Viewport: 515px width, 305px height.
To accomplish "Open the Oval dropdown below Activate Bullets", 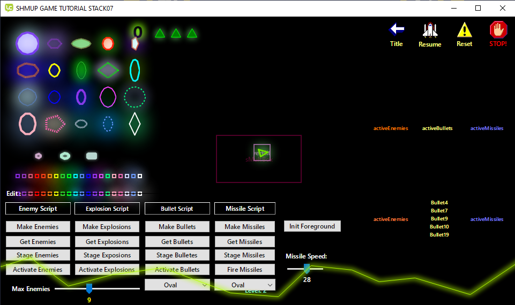I will [x=177, y=285].
